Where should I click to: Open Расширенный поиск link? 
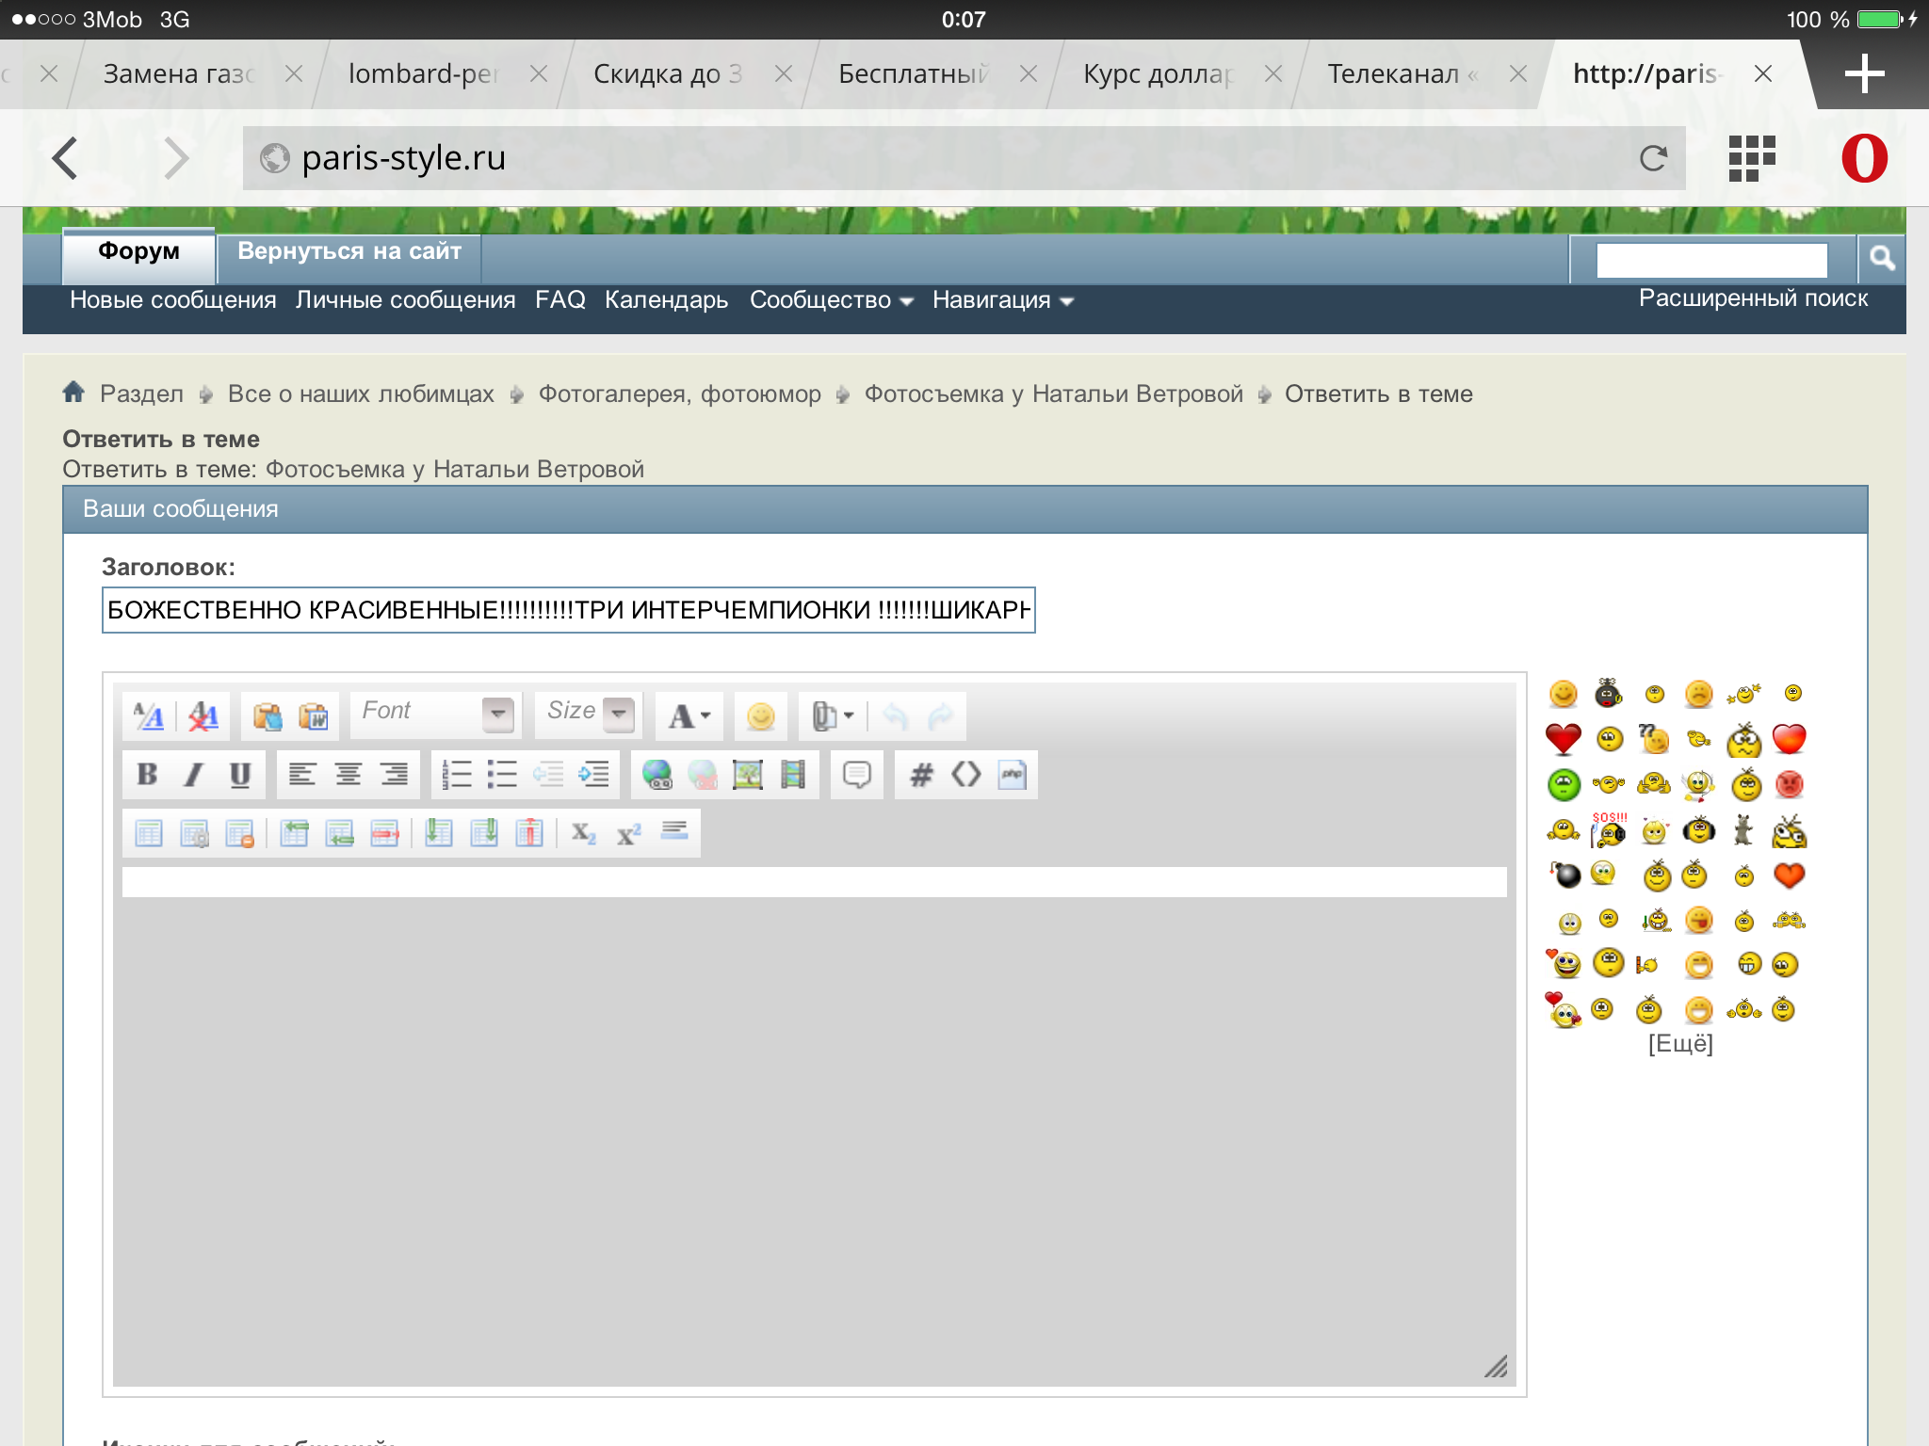pyautogui.click(x=1753, y=298)
